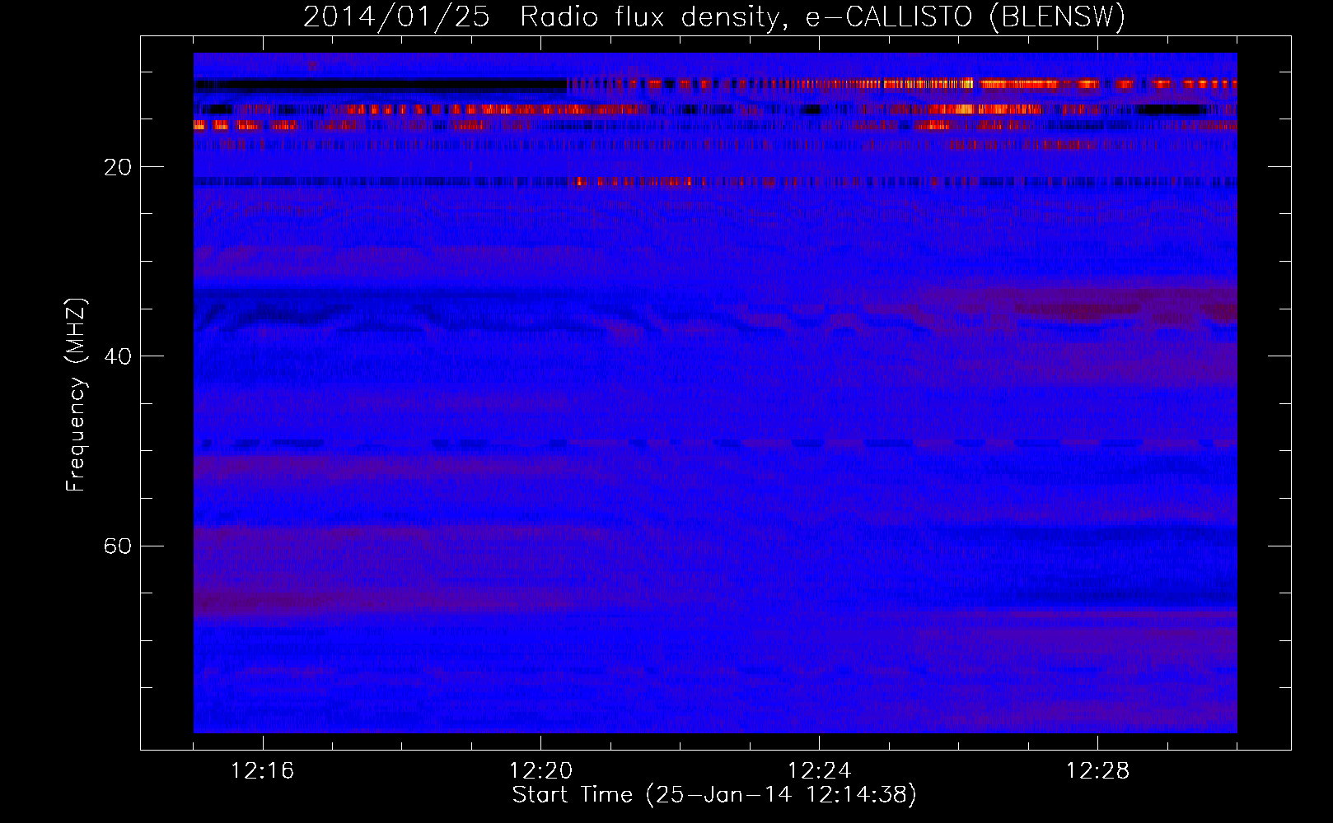This screenshot has width=1333, height=823.
Task: Click the 12:16 time tick label
Action: [263, 771]
